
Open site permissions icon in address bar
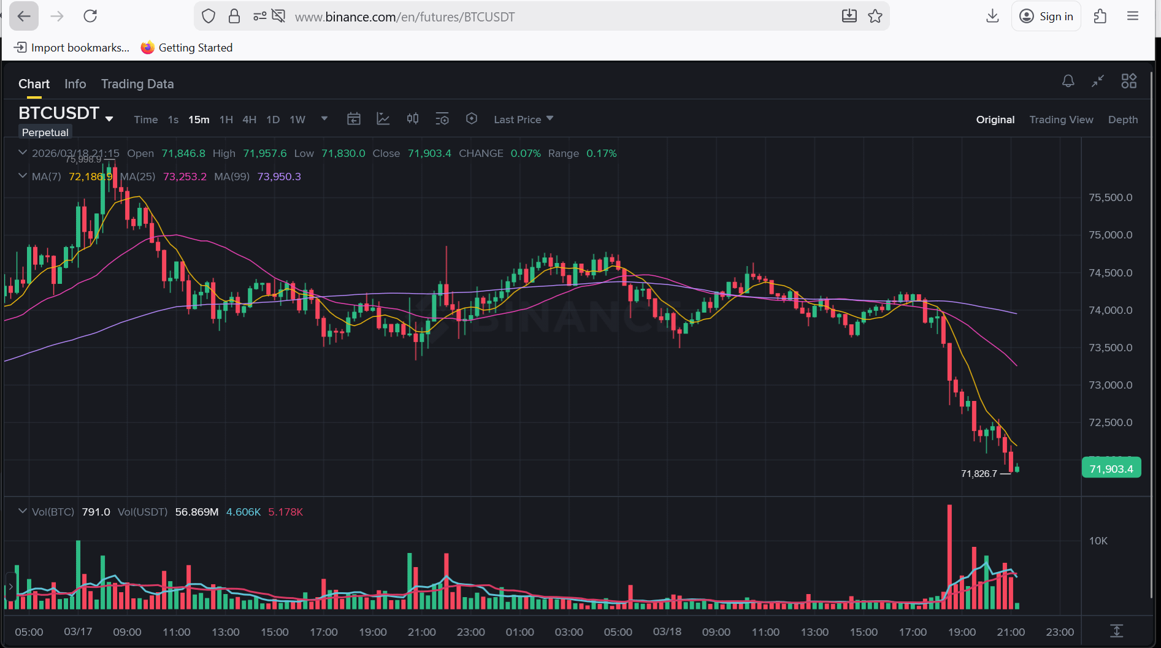[260, 17]
